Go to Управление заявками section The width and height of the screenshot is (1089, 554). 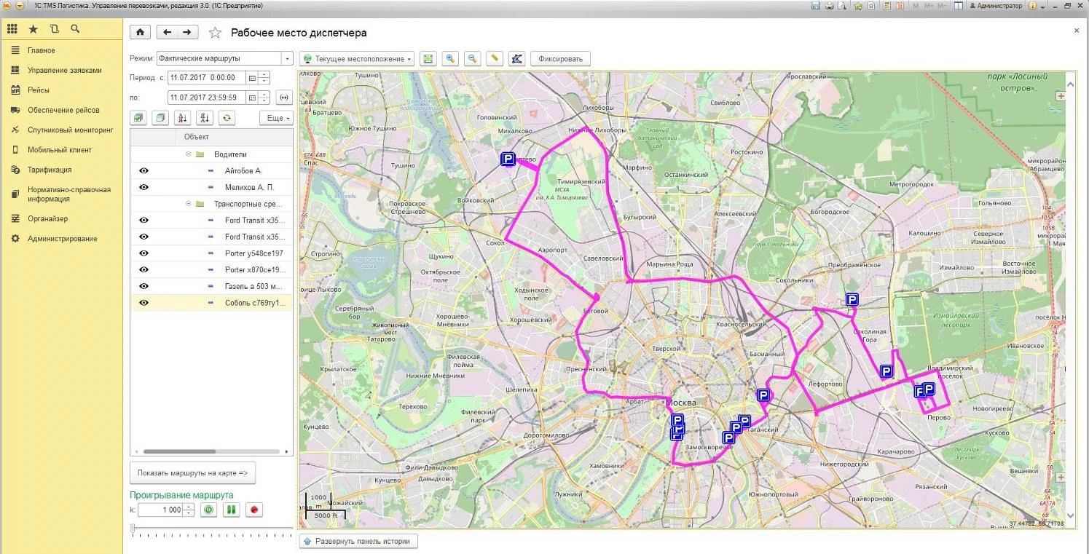click(64, 71)
